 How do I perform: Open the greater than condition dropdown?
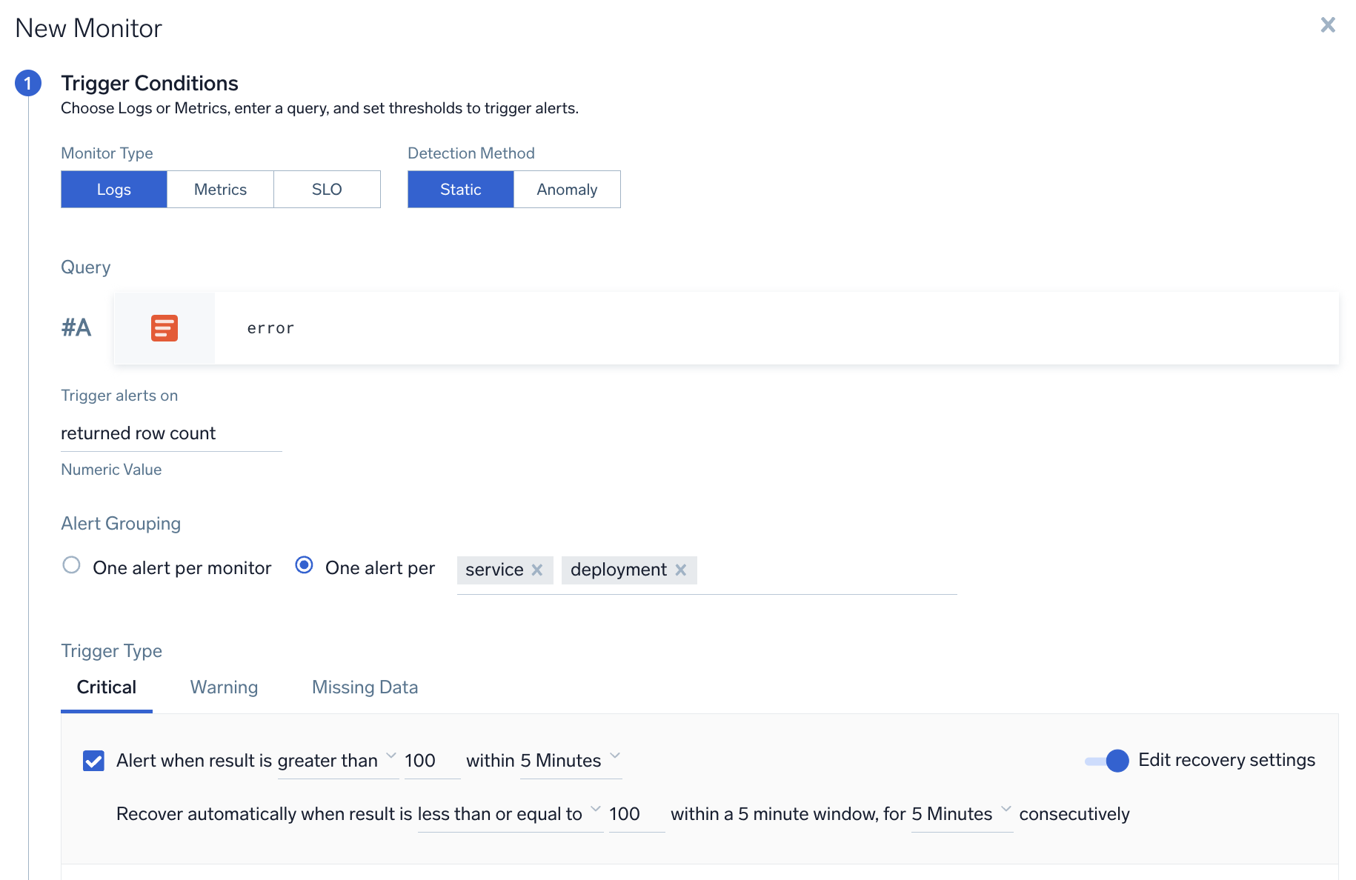point(338,761)
